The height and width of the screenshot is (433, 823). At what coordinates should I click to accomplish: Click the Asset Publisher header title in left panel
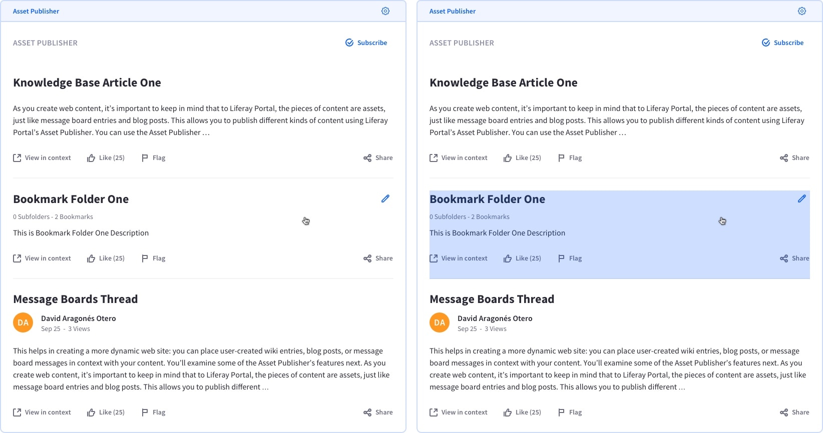[x=36, y=11]
